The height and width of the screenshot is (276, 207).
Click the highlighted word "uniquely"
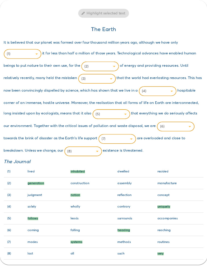pos(164,207)
